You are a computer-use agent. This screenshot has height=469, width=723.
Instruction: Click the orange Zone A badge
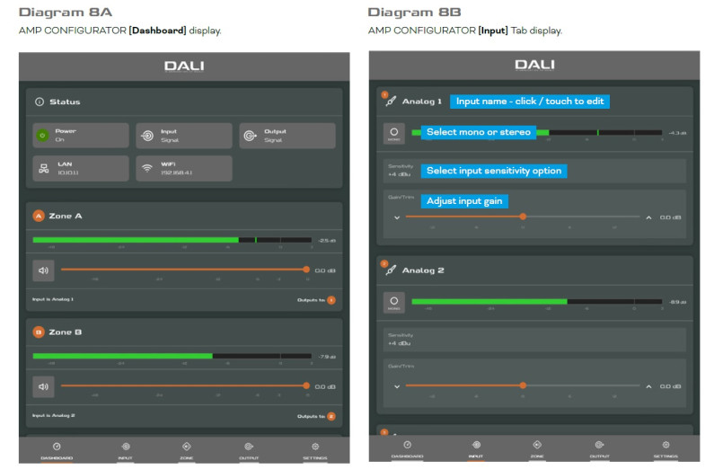point(39,216)
